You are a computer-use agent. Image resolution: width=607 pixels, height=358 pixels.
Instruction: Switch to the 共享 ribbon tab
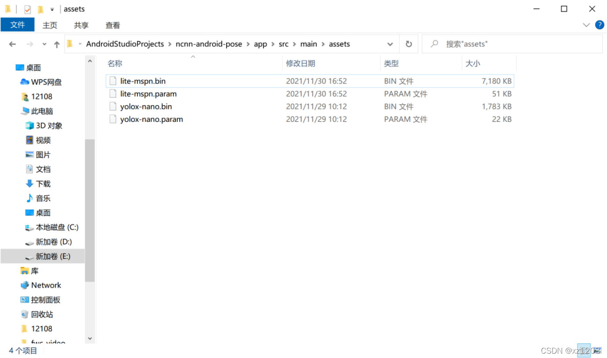[81, 25]
